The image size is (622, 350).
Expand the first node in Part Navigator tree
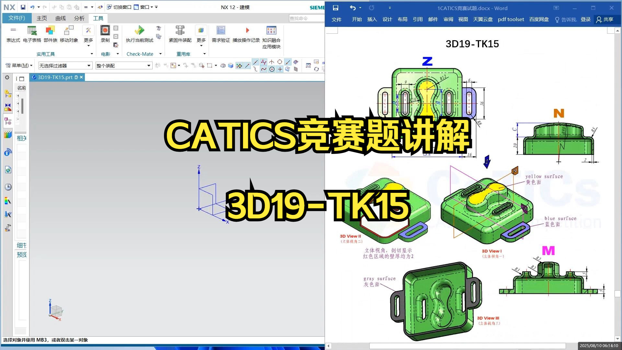18,96
